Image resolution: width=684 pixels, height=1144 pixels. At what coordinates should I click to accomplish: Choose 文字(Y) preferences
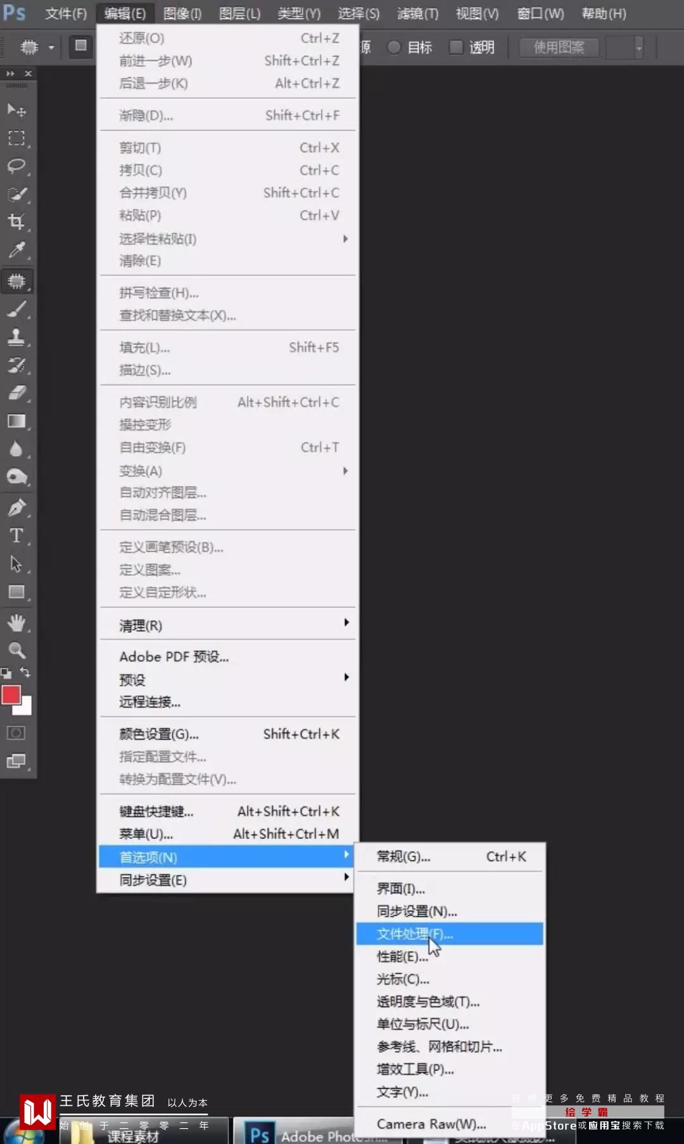[450, 1091]
